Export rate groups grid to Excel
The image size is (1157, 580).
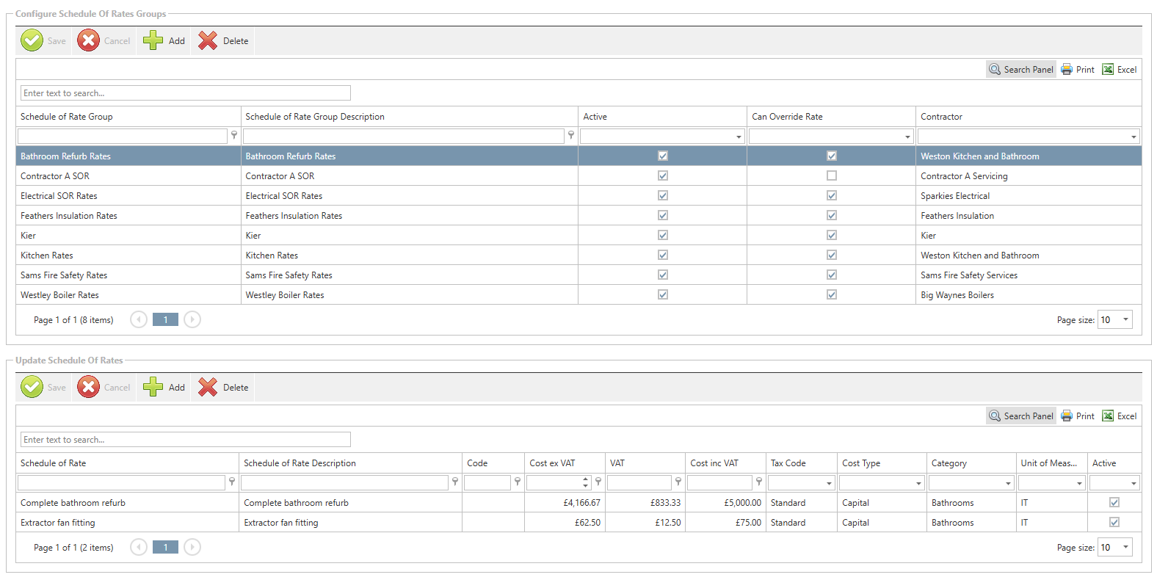(x=1120, y=70)
